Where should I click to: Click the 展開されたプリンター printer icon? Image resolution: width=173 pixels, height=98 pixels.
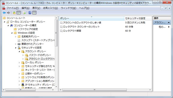(x=19, y=44)
